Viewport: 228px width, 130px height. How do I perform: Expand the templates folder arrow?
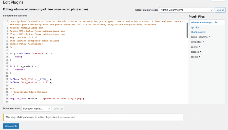pyautogui.click(x=204, y=42)
